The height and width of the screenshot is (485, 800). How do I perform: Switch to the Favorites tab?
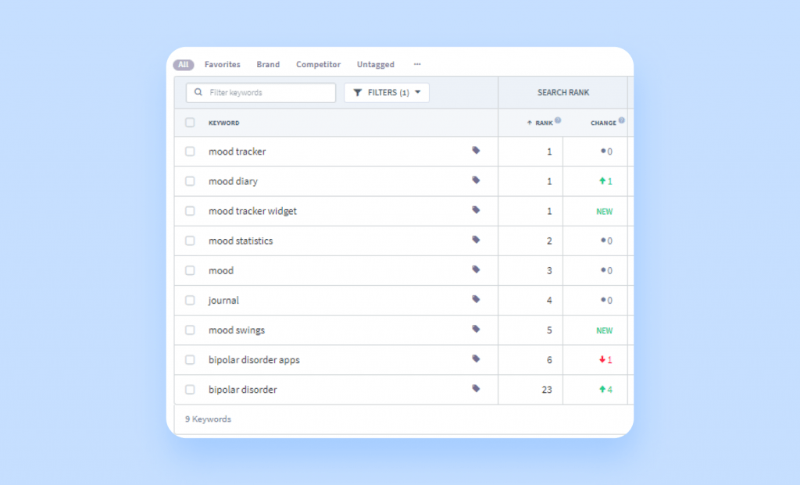point(222,64)
